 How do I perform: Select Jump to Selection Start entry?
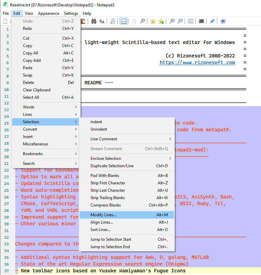pyautogui.click(x=127, y=239)
